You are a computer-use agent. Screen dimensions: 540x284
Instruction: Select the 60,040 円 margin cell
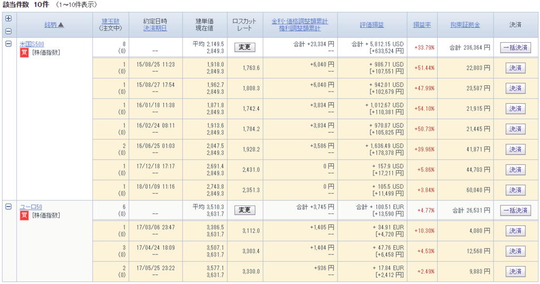tap(478, 190)
